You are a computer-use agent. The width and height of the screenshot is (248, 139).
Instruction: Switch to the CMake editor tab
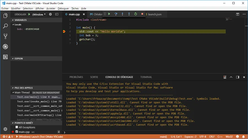pos(95,14)
